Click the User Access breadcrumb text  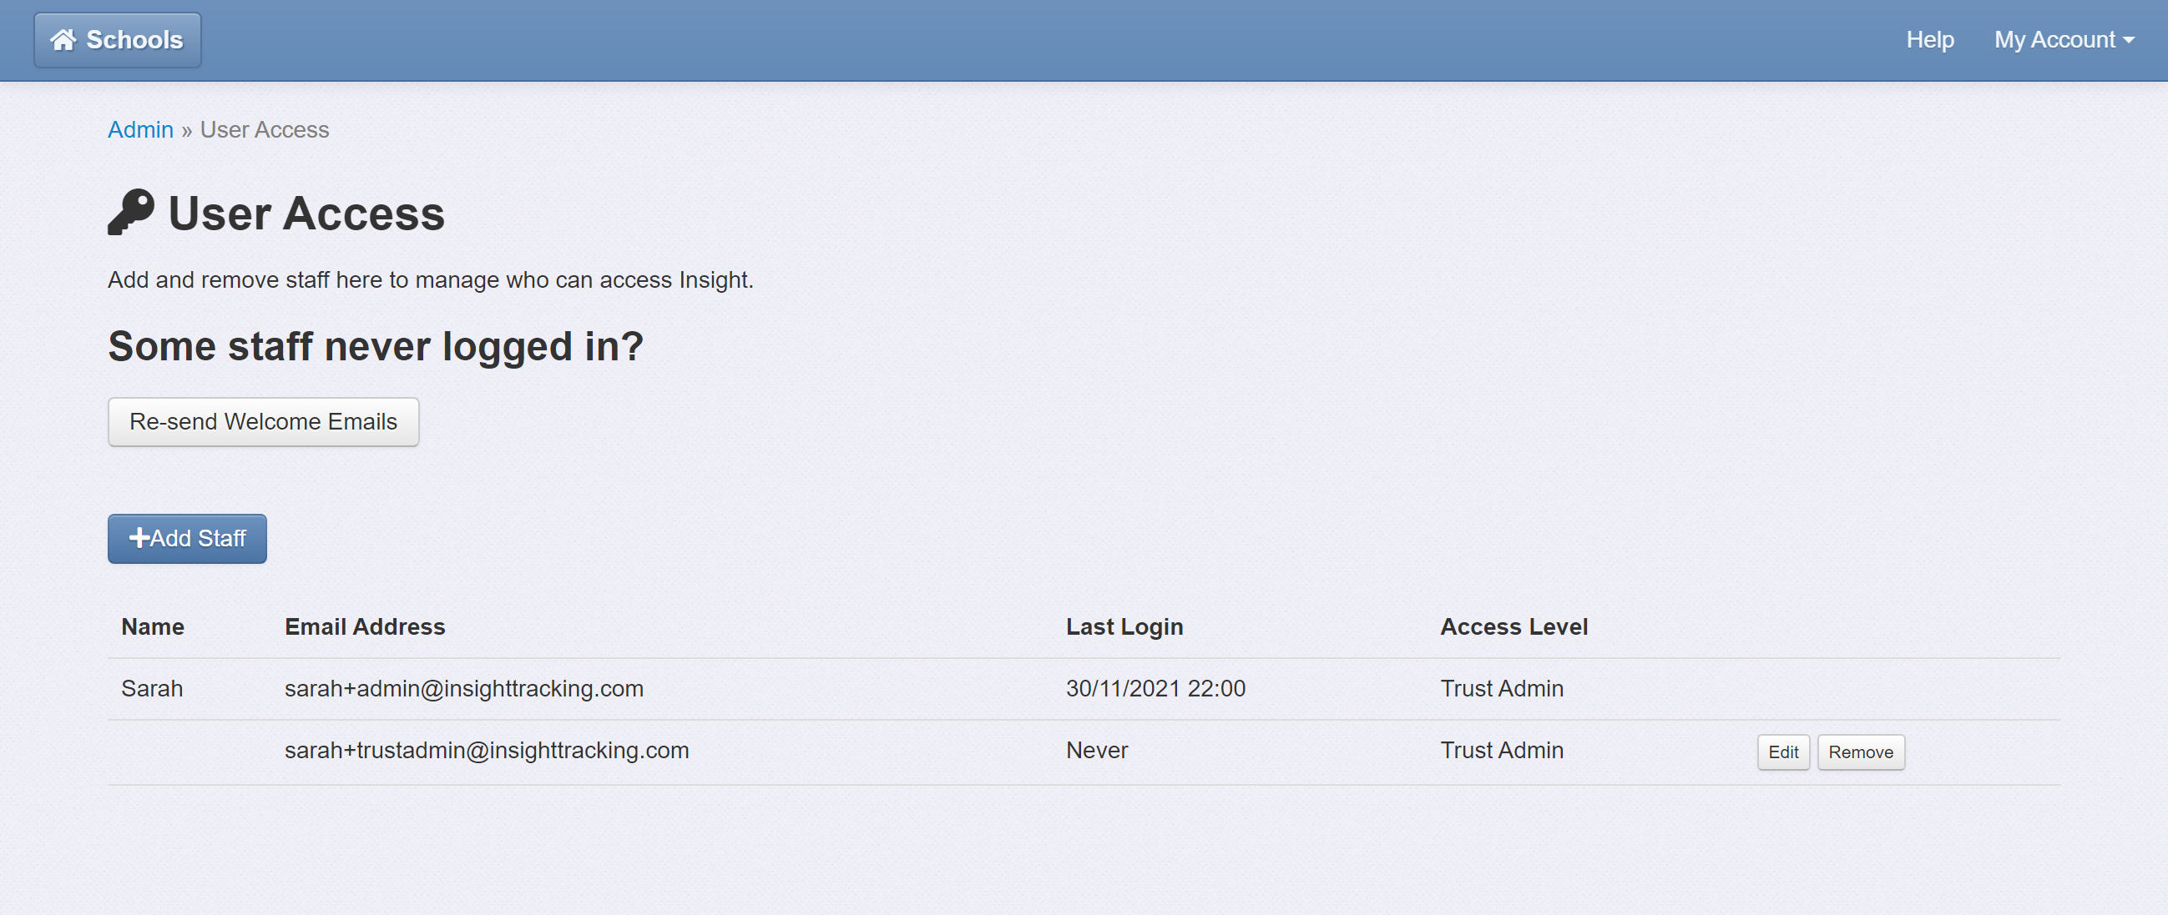point(265,129)
